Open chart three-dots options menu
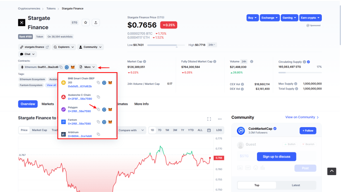341x192 pixels. click(x=220, y=119)
